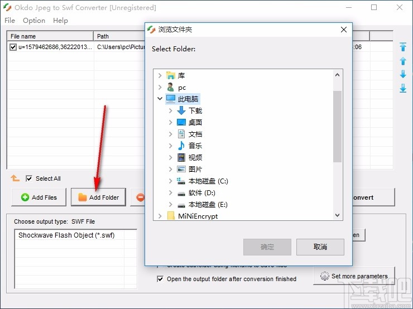Click the 视频 film icon

[x=181, y=157]
